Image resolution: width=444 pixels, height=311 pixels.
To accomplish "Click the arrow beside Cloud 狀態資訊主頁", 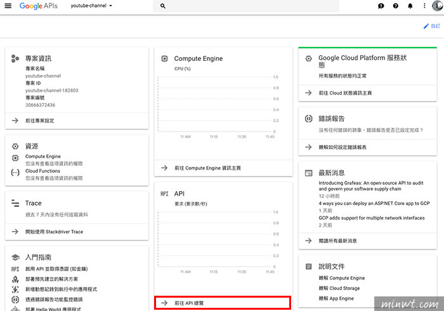I will (x=308, y=93).
